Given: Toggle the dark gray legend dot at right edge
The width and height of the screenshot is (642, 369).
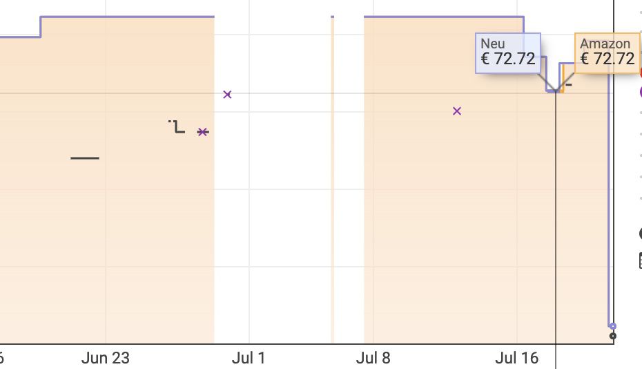Looking at the screenshot, I should pos(641,234).
